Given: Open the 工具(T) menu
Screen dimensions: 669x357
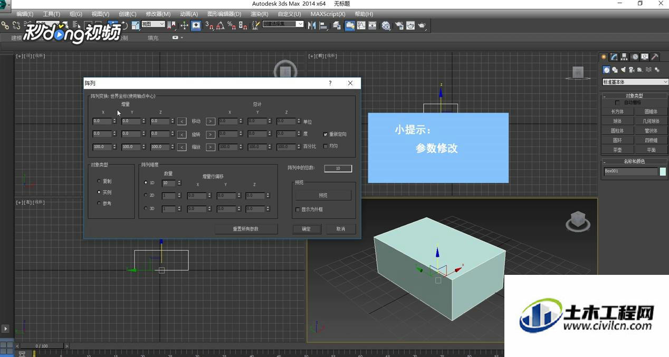Looking at the screenshot, I should 51,14.
